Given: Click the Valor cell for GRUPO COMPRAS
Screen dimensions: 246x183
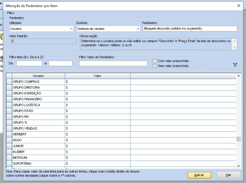Looking at the screenshot, I should (x=97, y=82).
